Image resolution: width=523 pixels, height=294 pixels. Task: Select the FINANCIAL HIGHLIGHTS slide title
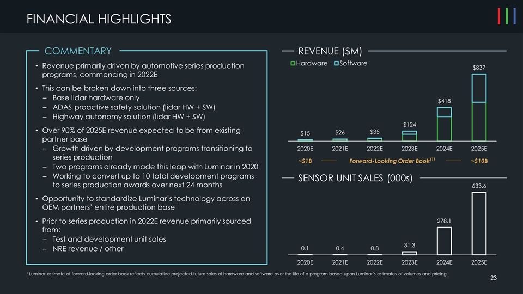point(99,20)
